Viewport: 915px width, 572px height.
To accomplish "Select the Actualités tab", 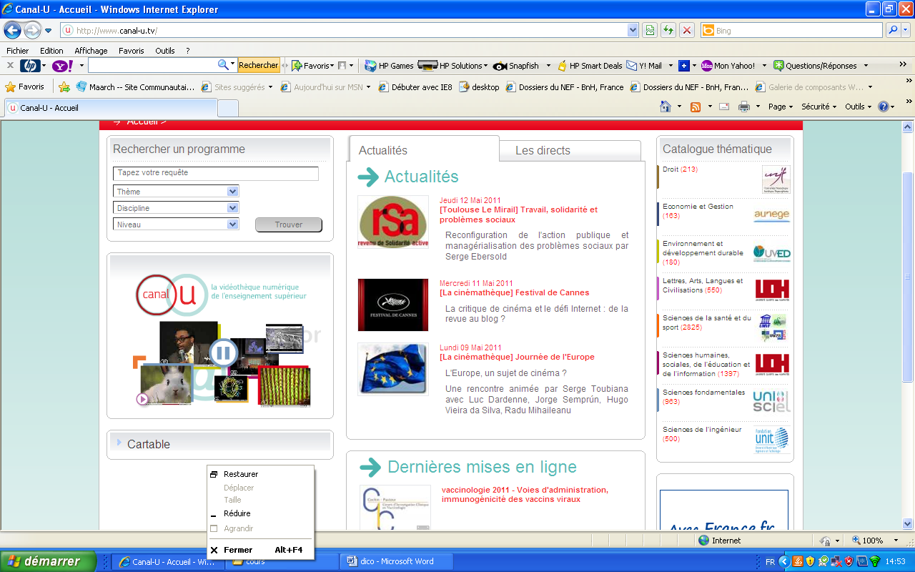I will tap(423, 150).
